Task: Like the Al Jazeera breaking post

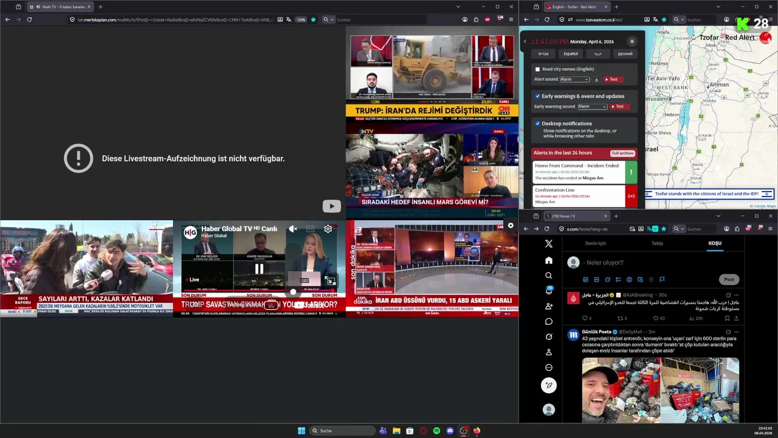Action: pyautogui.click(x=656, y=318)
